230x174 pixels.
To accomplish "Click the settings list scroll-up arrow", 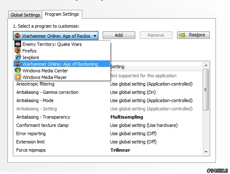I will tap(206, 65).
